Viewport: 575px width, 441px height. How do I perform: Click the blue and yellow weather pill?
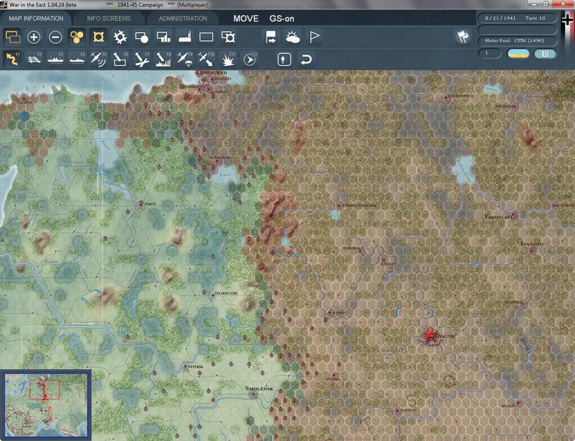click(x=518, y=54)
